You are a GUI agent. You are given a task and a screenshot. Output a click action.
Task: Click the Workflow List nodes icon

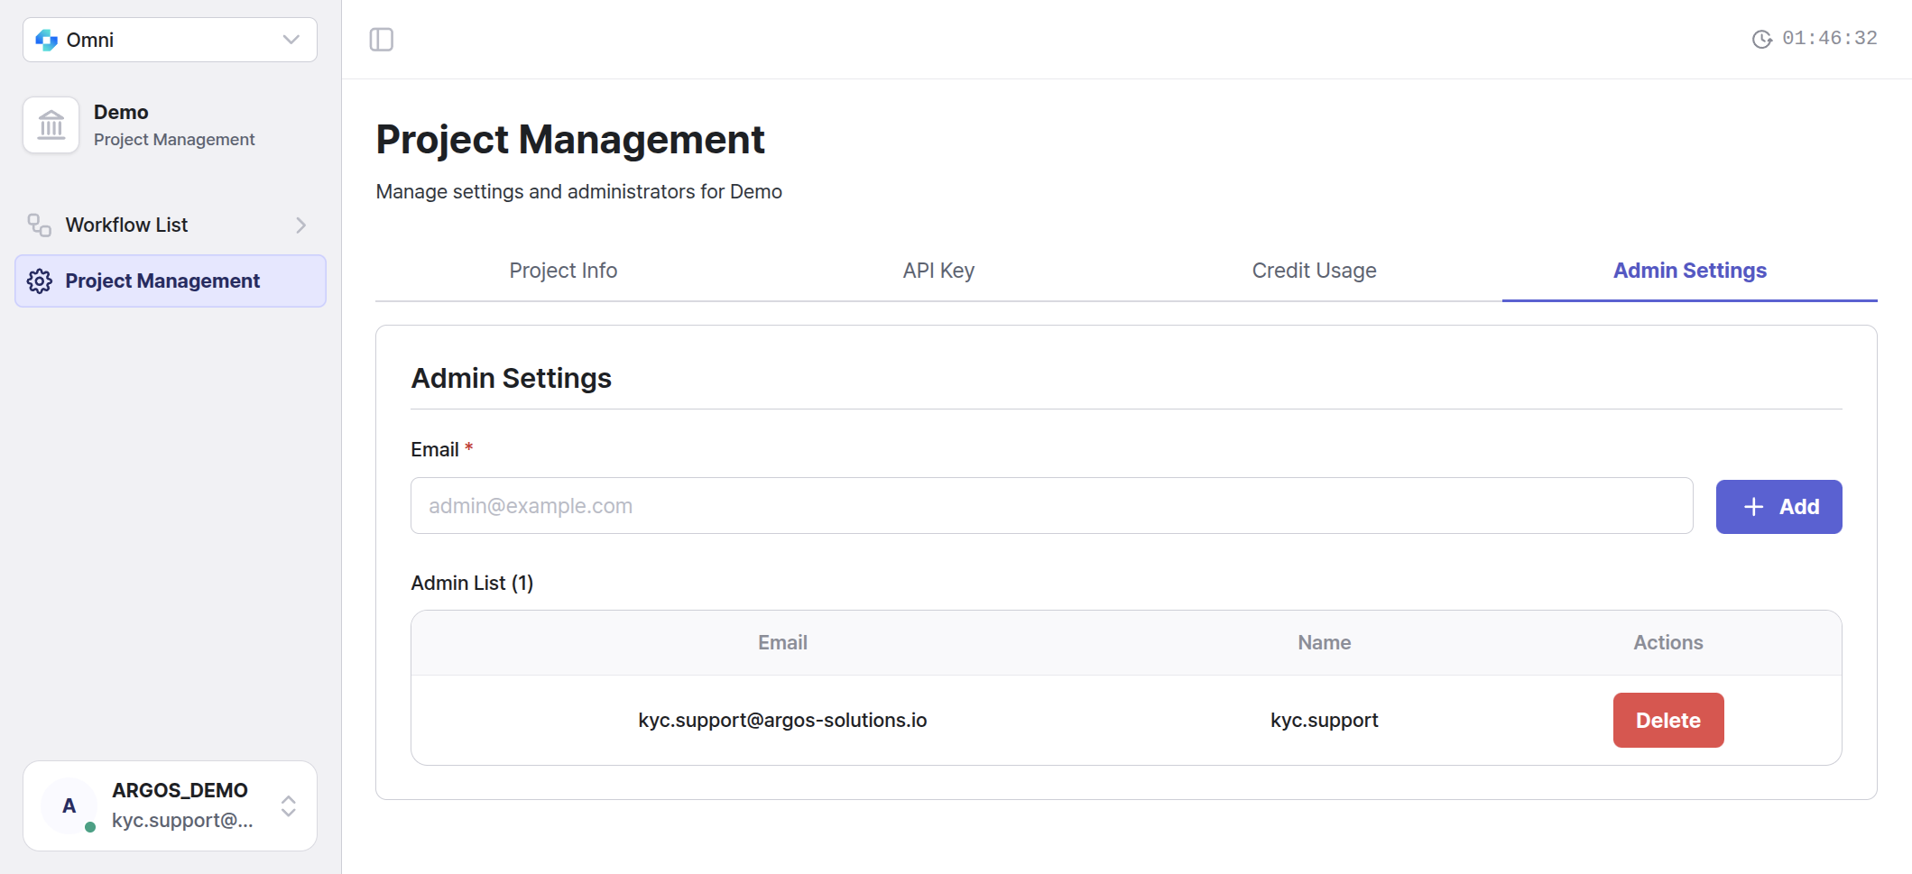pos(39,225)
